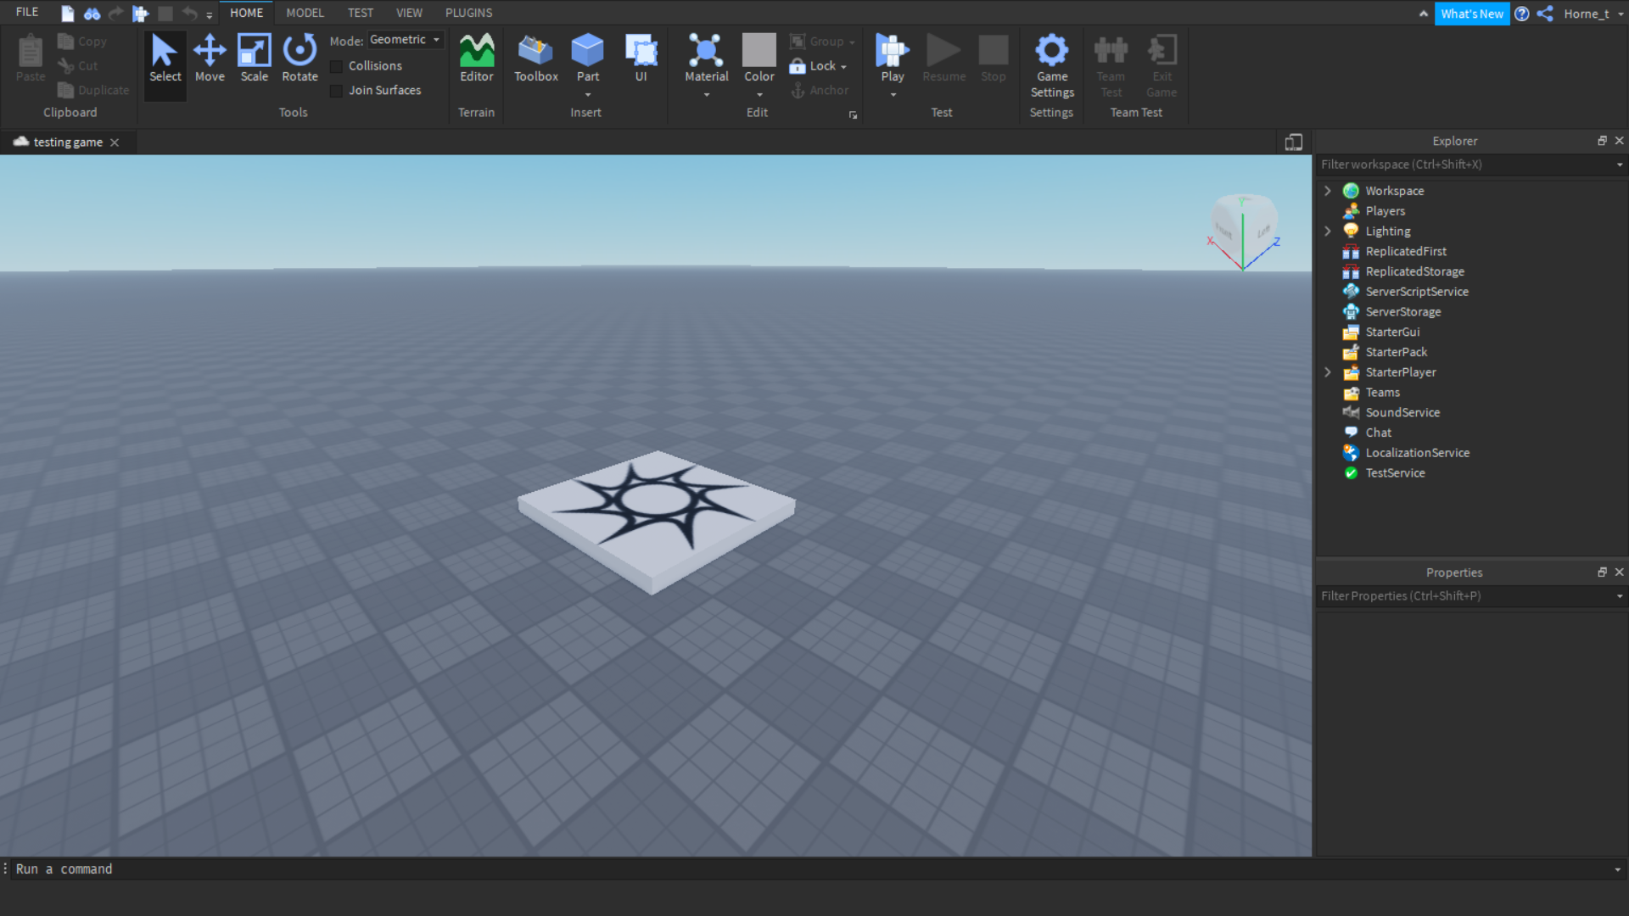1629x916 pixels.
Task: Switch to the MODEL tab
Action: click(x=305, y=13)
